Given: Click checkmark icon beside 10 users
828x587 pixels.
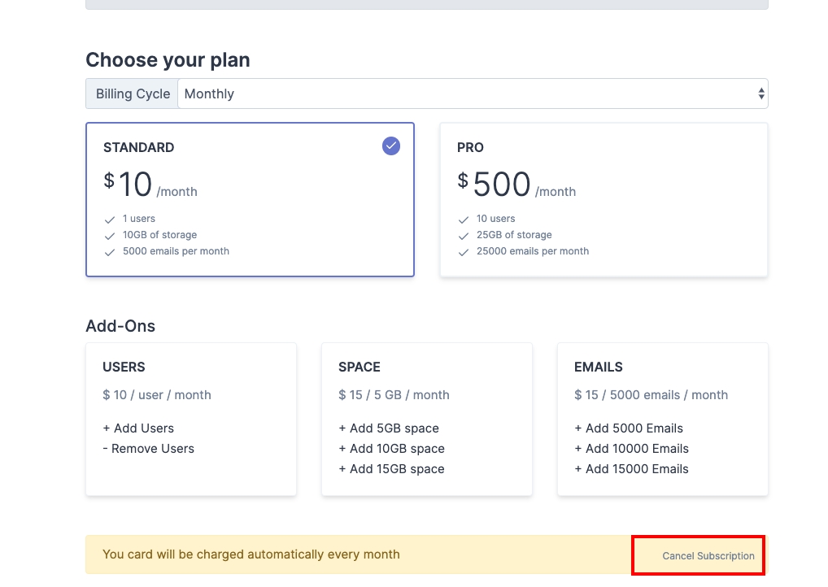Looking at the screenshot, I should point(464,220).
